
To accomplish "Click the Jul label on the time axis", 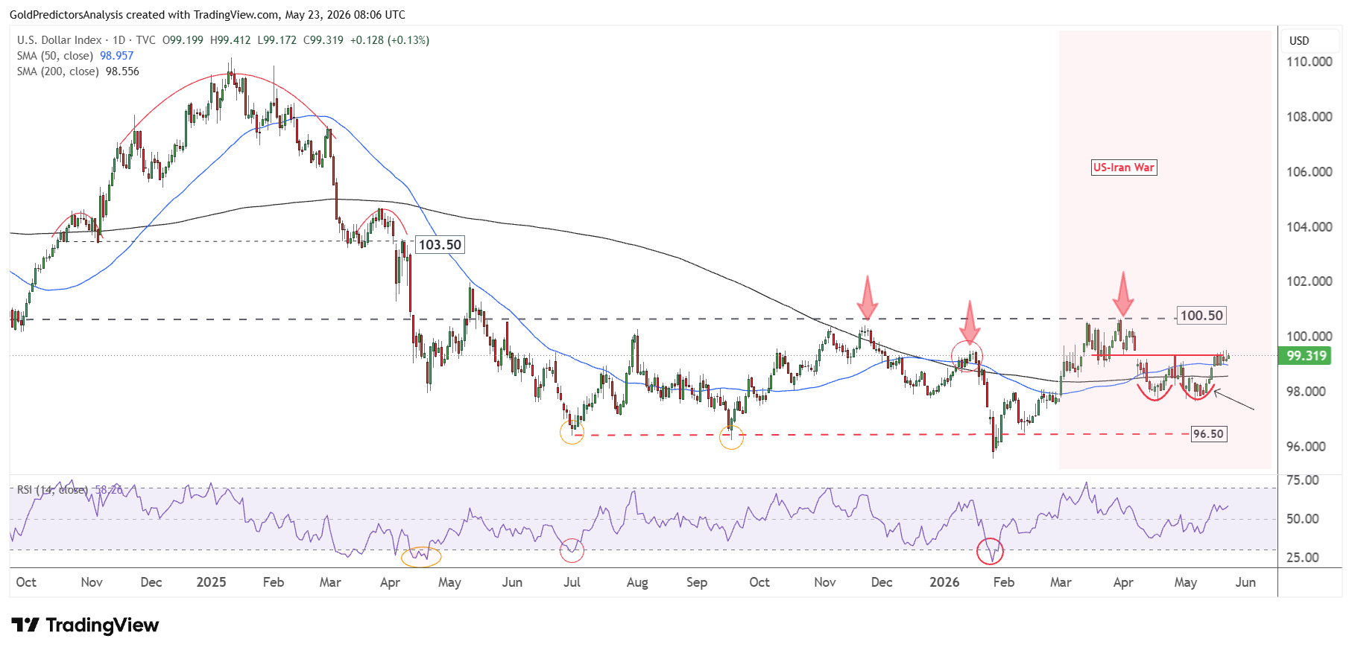I will click(572, 582).
